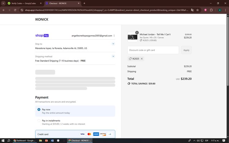The height and width of the screenshot is (143, 229).
Task: Click the Total Savings tag icon
Action: [129, 84]
